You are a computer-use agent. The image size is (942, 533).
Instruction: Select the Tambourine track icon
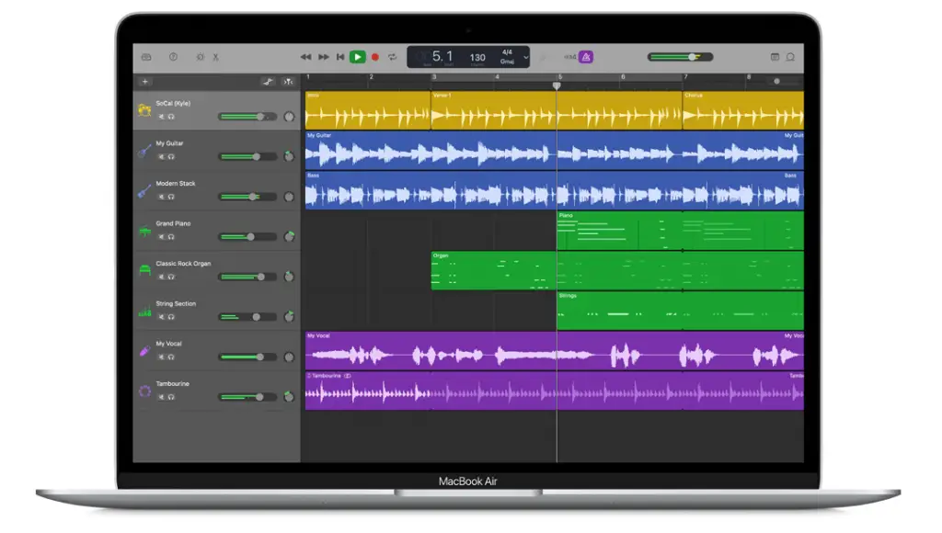point(144,391)
